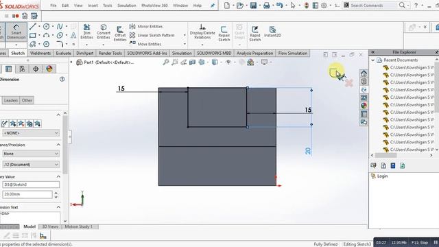Open the DisplayManager color tab
439x247 pixels.
[x=49, y=69]
